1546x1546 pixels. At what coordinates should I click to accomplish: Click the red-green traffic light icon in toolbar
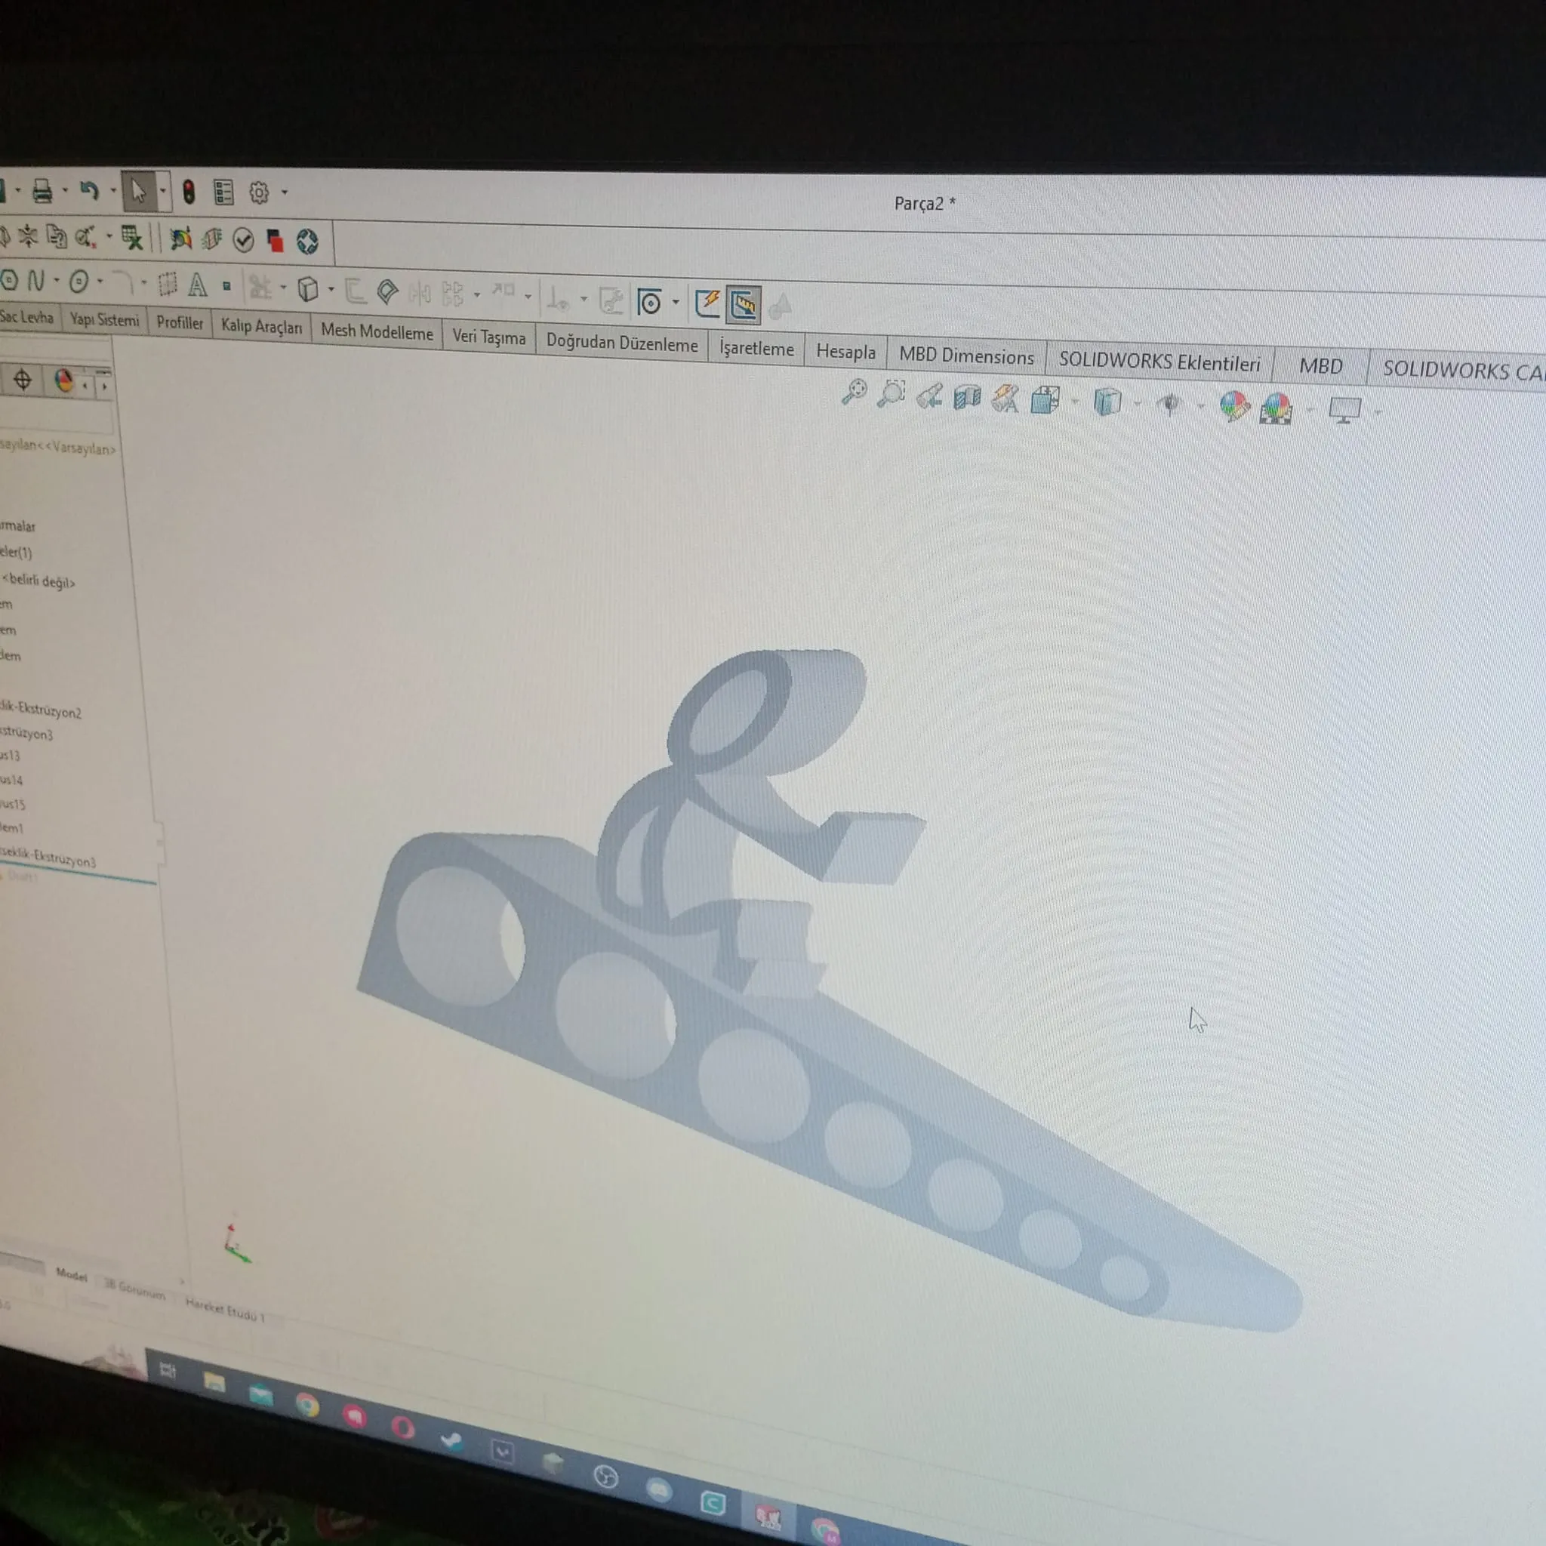pos(189,191)
